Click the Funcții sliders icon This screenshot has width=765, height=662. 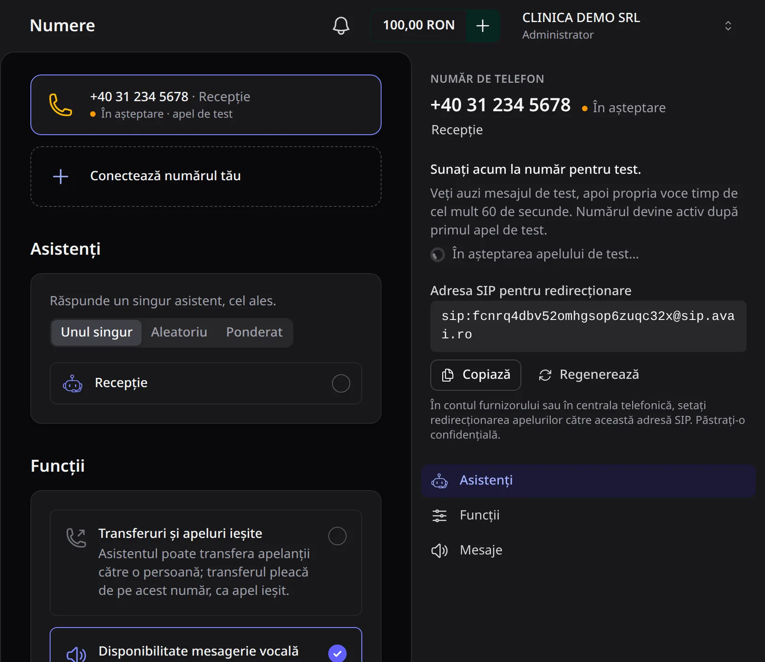(x=440, y=516)
